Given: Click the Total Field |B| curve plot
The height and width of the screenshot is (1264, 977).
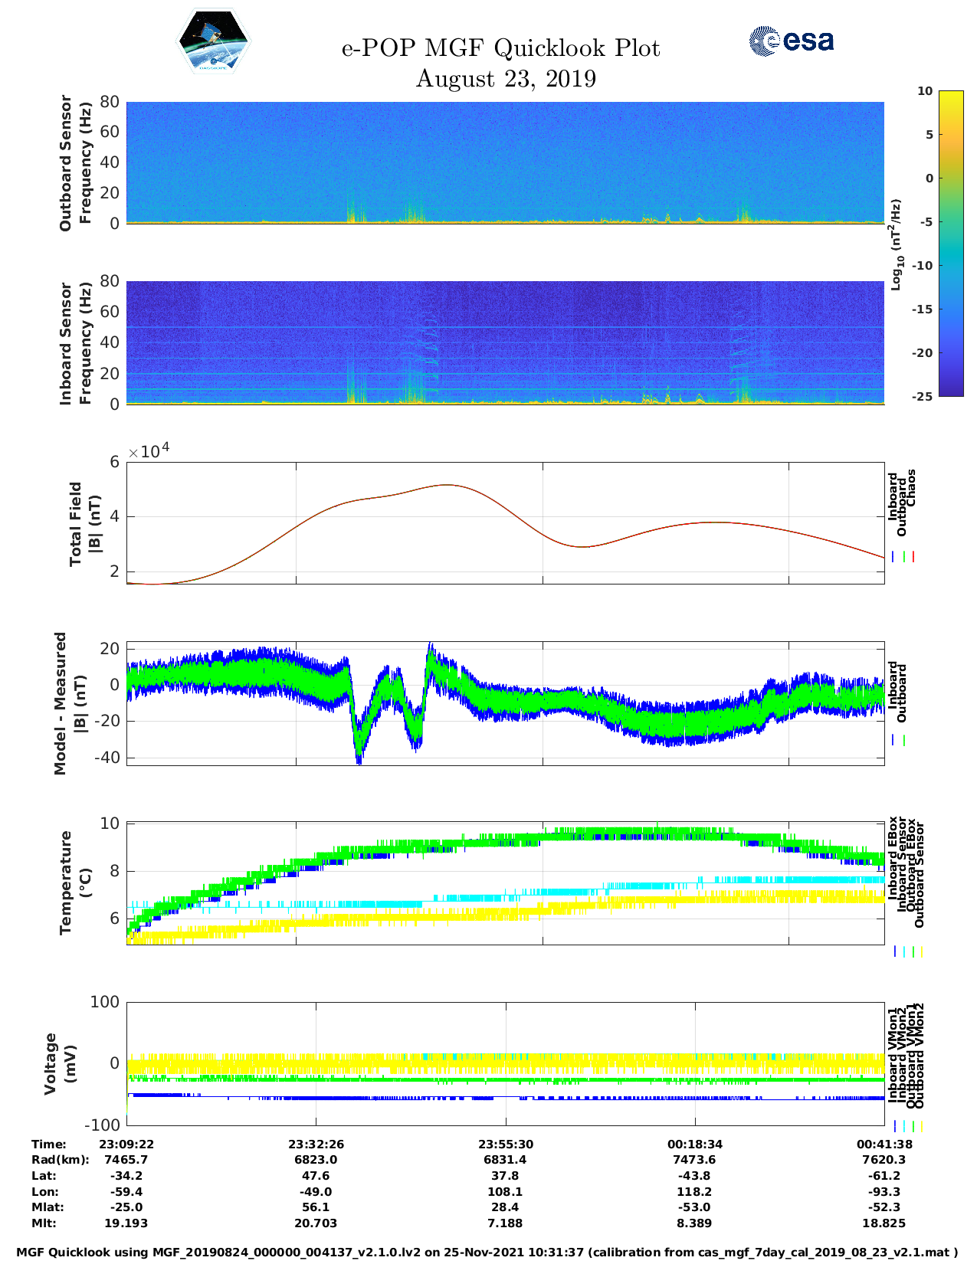Looking at the screenshot, I should [505, 522].
